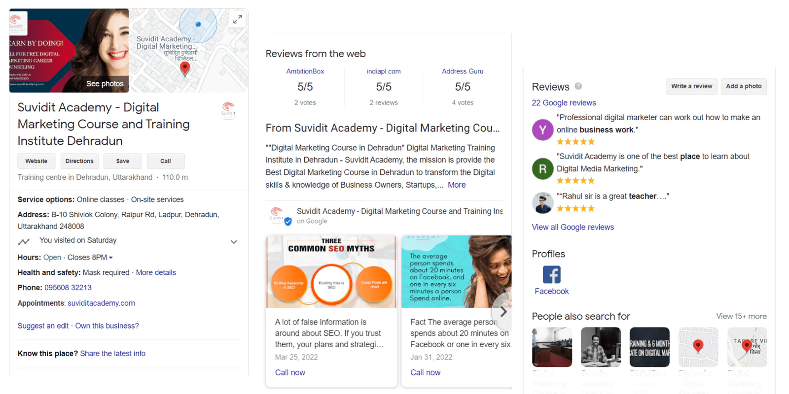Open 22 Google reviews
The height and width of the screenshot is (394, 789).
[x=564, y=102]
